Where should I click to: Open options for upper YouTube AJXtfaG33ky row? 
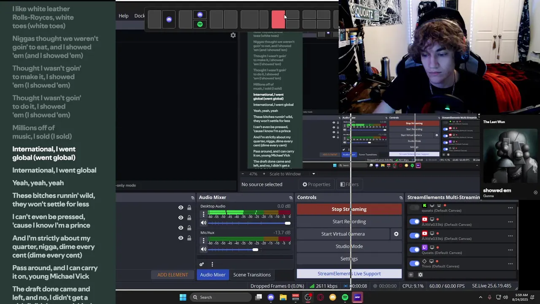510,222
